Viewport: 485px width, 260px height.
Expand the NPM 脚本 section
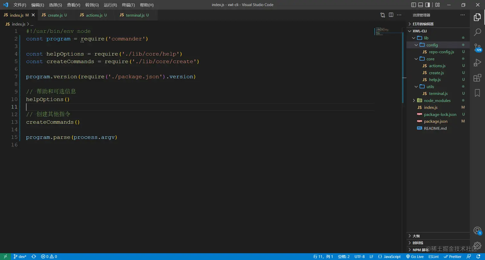click(438, 250)
